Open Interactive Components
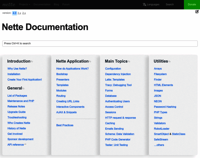The width and height of the screenshot is (200, 158). pyautogui.click(x=70, y=107)
